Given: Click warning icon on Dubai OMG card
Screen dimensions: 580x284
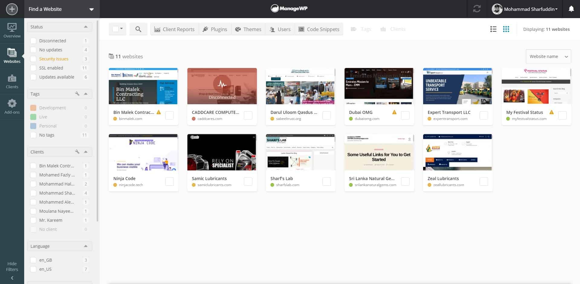Looking at the screenshot, I should (394, 112).
